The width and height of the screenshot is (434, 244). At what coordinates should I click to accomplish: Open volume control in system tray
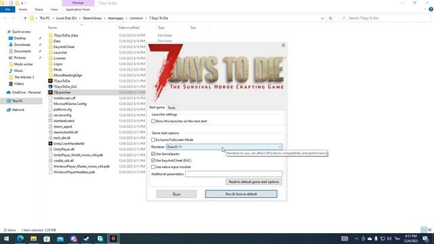tap(389, 239)
